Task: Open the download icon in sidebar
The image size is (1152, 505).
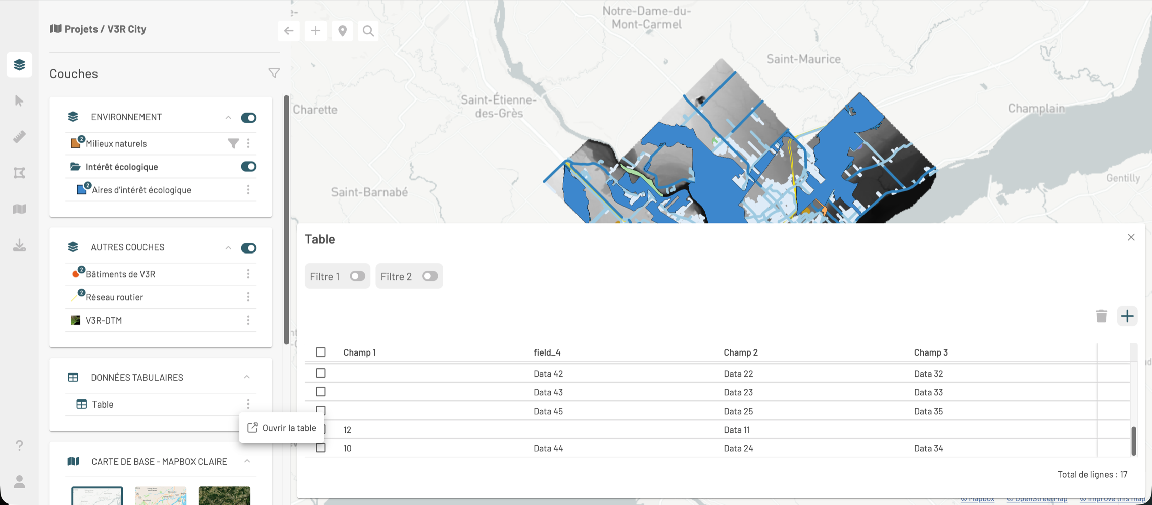Action: (x=19, y=245)
